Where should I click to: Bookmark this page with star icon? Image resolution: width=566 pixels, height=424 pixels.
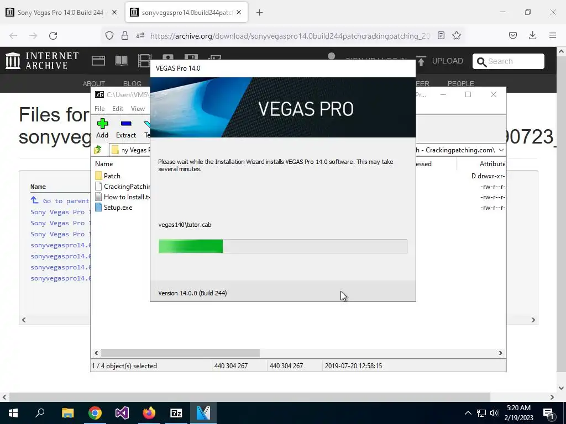pos(457,35)
